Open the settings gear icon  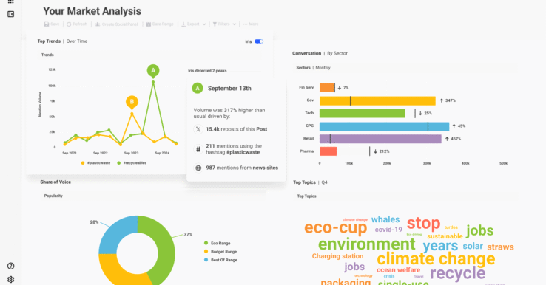coord(11,279)
